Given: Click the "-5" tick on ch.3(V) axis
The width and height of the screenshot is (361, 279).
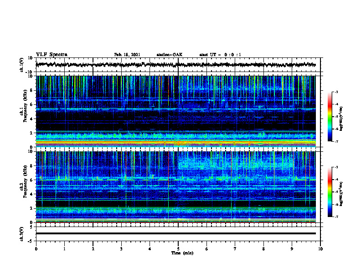Looking at the screenshot, I should [x=31, y=241].
